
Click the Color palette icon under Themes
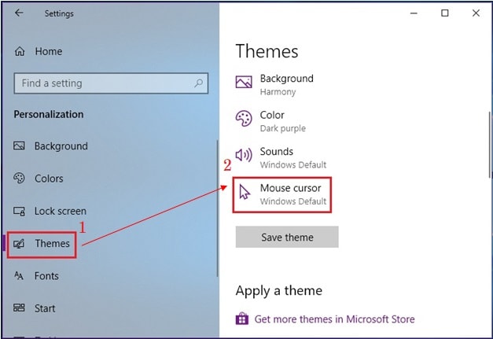(x=244, y=119)
